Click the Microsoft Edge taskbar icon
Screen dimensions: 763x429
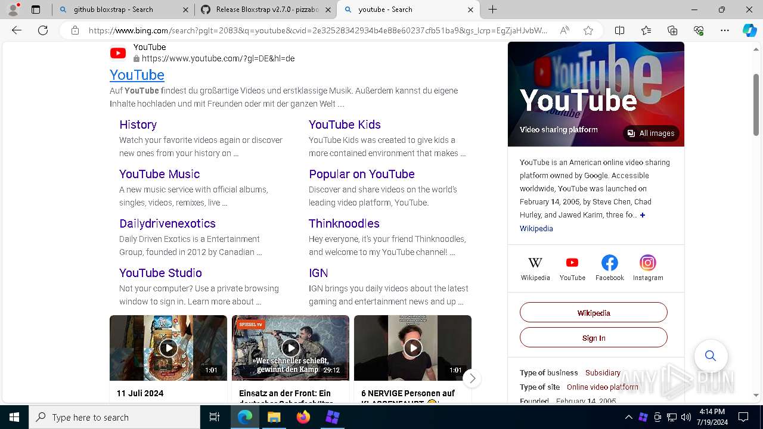245,417
